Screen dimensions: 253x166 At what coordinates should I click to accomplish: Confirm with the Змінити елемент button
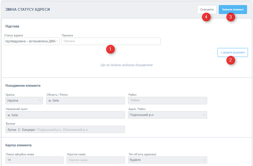tap(233, 9)
